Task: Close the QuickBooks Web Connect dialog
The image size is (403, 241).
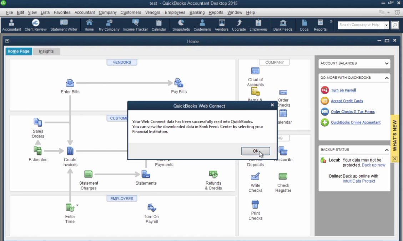Action: (272, 105)
